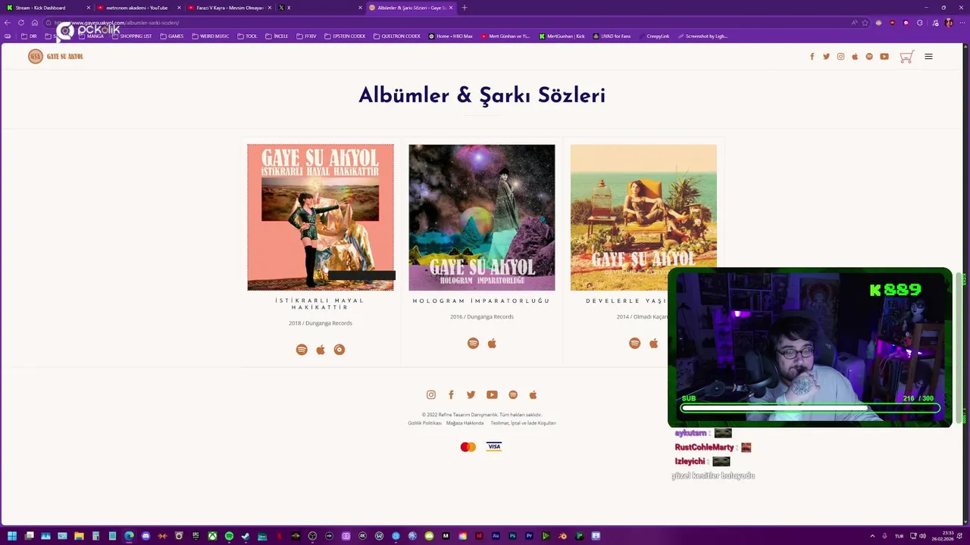
Task: Click the Facebook icon in the footer
Action: (x=451, y=395)
